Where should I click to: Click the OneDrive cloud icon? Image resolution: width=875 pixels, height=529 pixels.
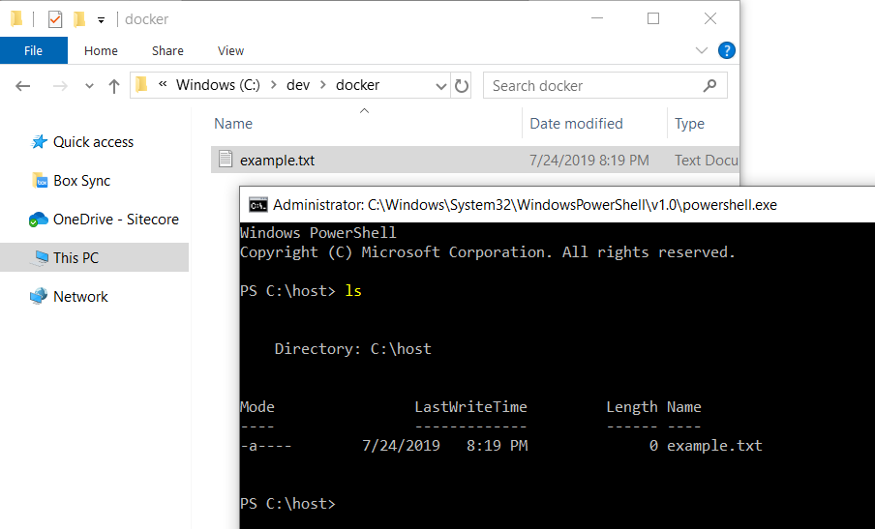(x=39, y=220)
